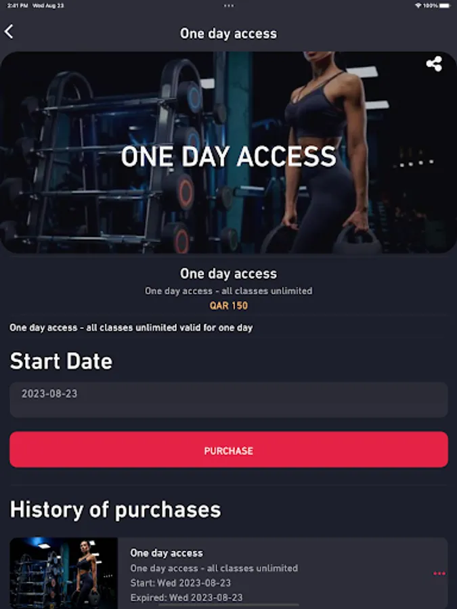Tap the Wi-Fi status icon
The width and height of the screenshot is (457, 609).
418,5
